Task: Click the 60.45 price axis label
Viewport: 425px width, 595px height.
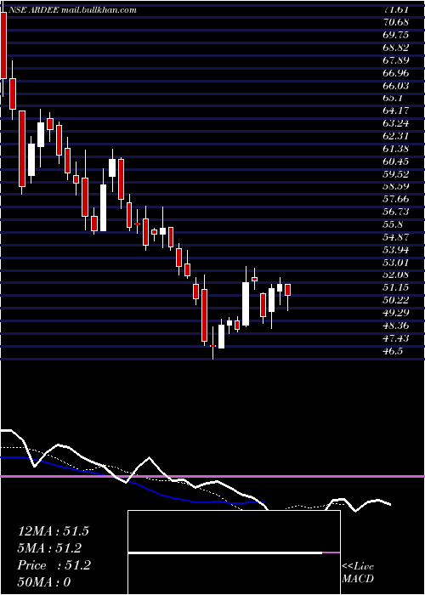Action: coord(396,161)
